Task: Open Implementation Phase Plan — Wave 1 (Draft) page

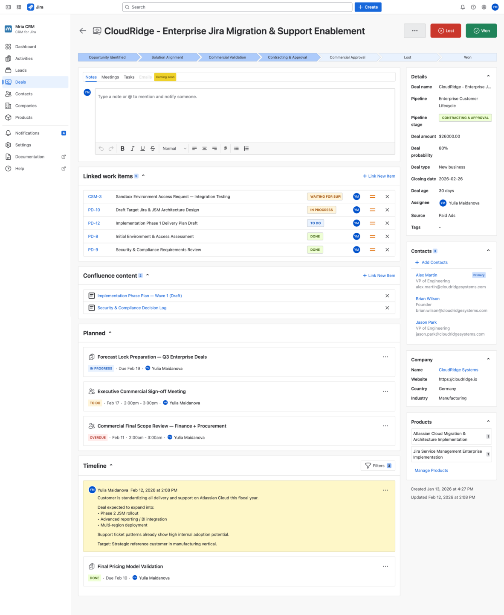Action: [139, 296]
